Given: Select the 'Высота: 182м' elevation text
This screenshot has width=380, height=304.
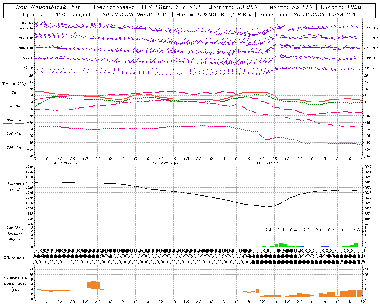Looking at the screenshot, I should click(341, 7).
